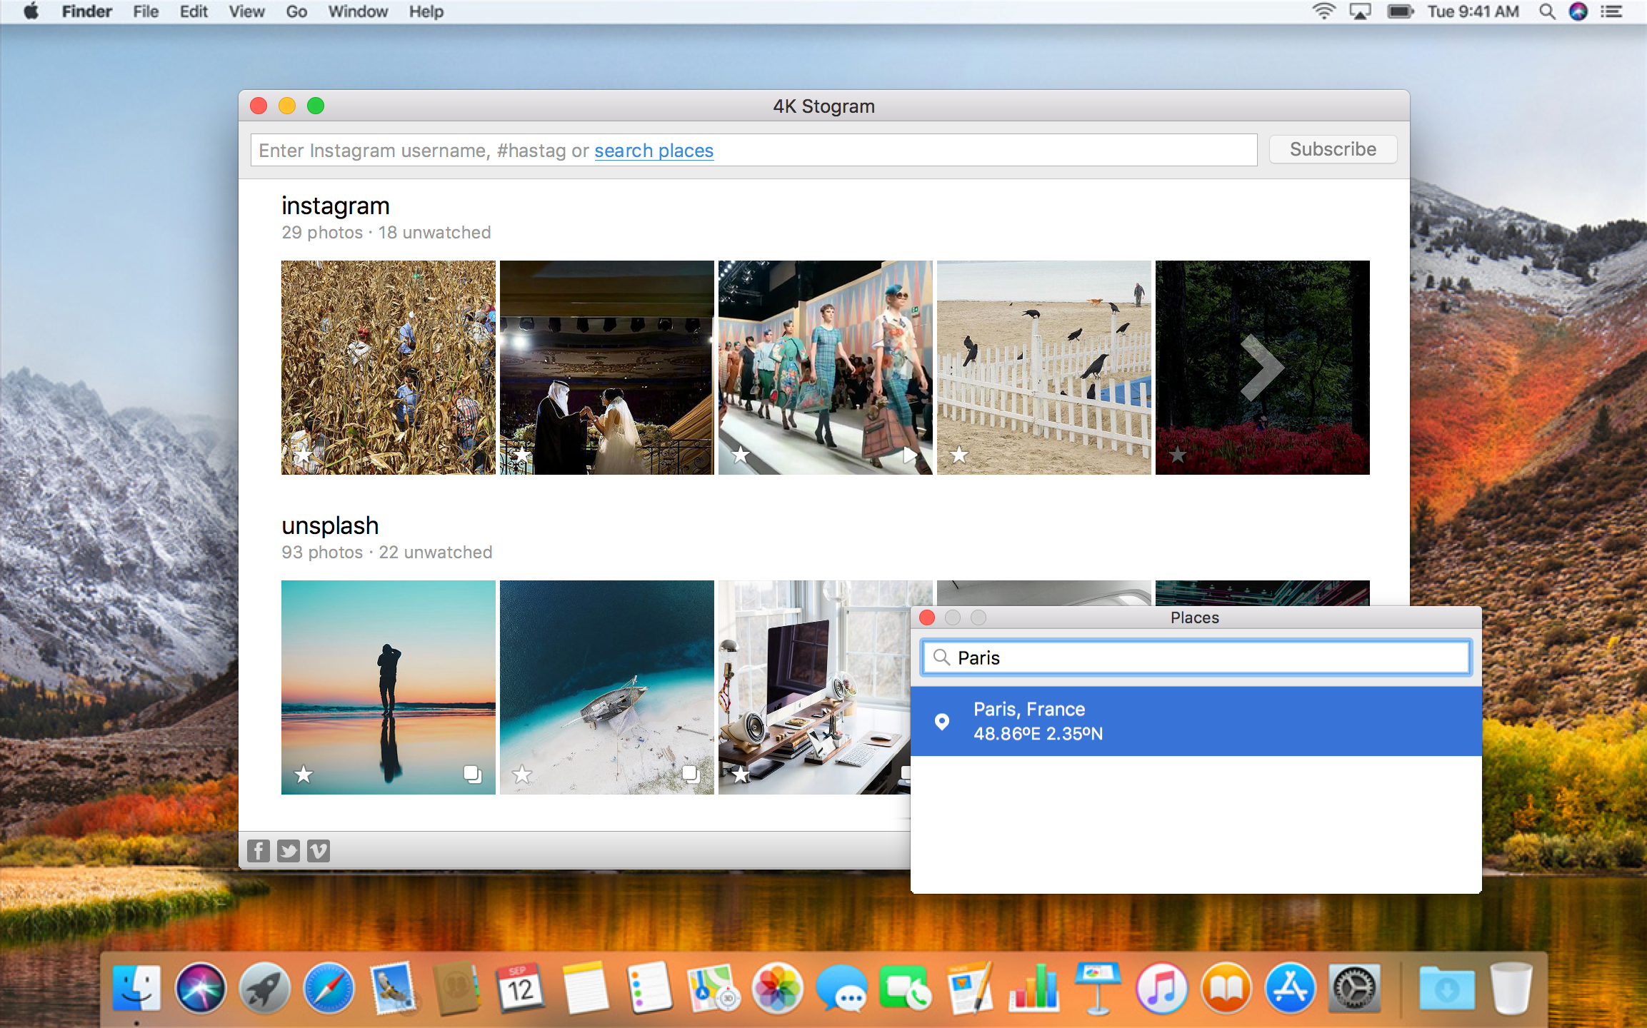The width and height of the screenshot is (1647, 1028).
Task: Open the beach fence birds thumbnail
Action: [1043, 367]
